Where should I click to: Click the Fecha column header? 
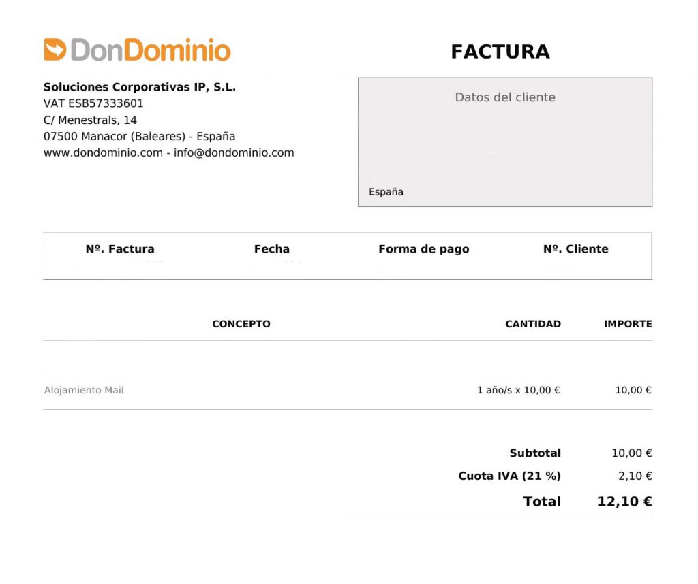pyautogui.click(x=272, y=249)
